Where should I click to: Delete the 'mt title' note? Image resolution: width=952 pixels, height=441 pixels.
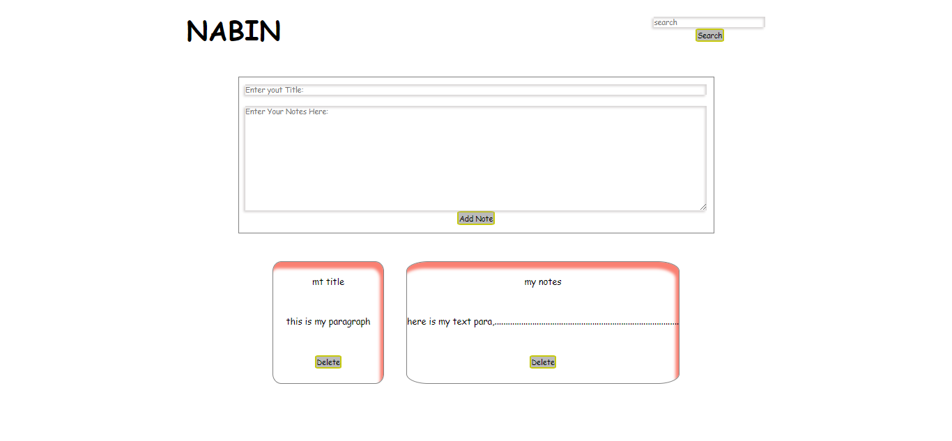click(x=328, y=362)
